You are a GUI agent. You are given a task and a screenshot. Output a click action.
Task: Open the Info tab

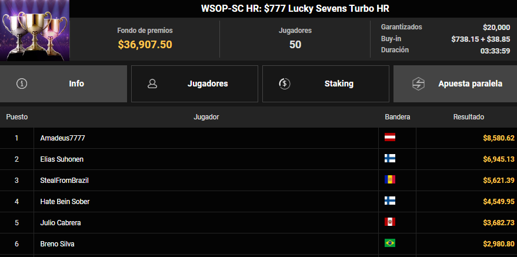coord(64,84)
